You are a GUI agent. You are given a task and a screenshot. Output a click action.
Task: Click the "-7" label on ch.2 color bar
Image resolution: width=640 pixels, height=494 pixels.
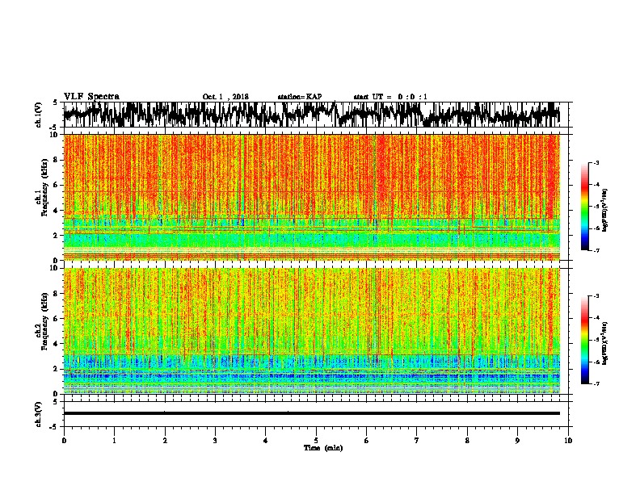coord(596,383)
